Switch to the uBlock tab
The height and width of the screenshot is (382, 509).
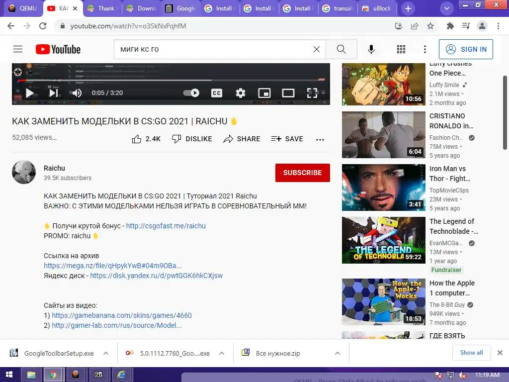click(377, 8)
